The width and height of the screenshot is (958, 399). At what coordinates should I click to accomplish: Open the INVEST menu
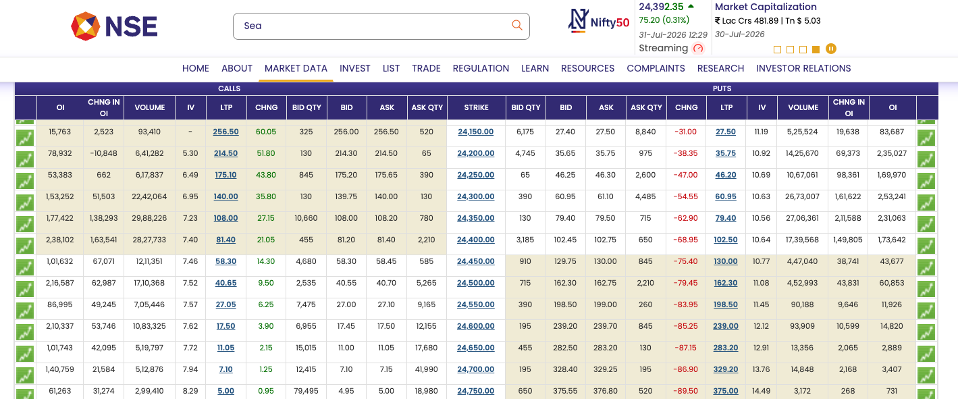tap(355, 68)
